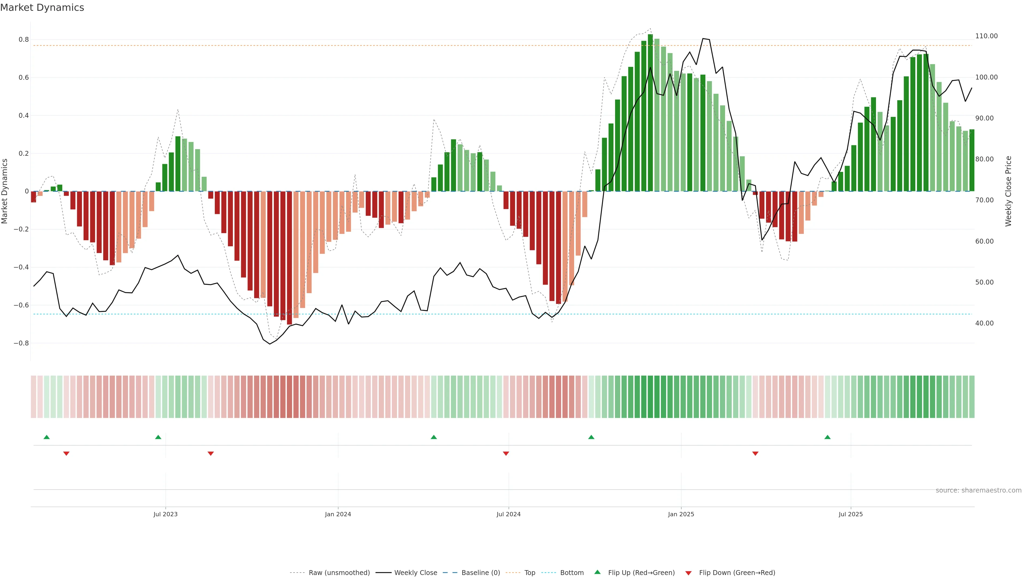The height and width of the screenshot is (582, 1035).
Task: Click the Jan 2025 x-axis label
Action: pyautogui.click(x=681, y=514)
